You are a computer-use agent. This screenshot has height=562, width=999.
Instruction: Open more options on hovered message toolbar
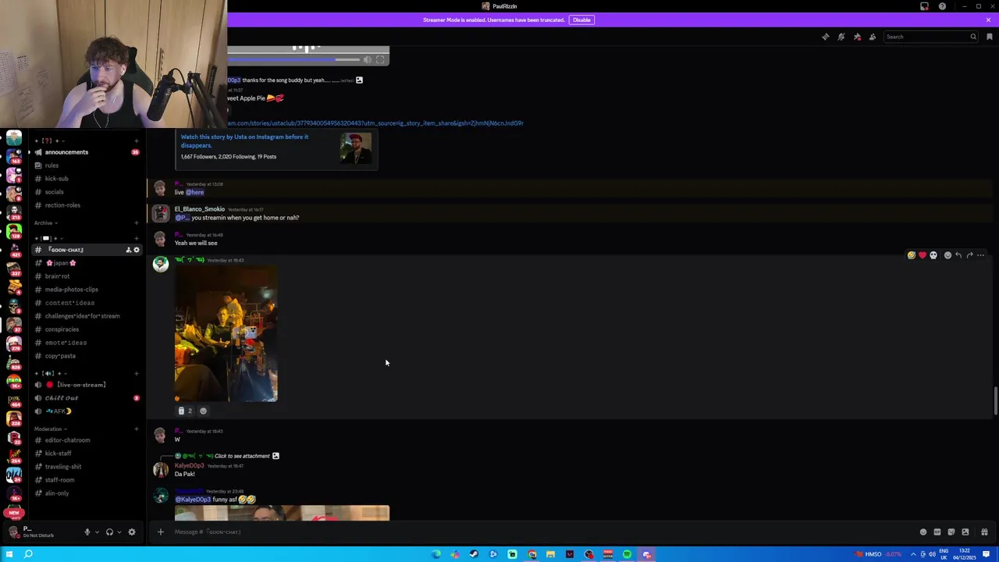(981, 255)
